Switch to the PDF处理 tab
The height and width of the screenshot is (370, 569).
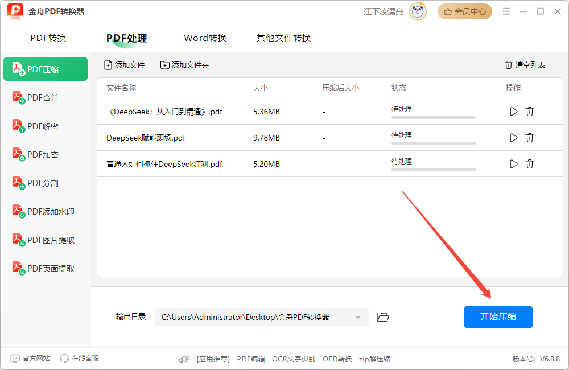tap(127, 38)
